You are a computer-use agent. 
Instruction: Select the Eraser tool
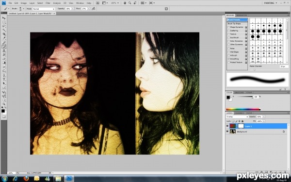point(4,59)
